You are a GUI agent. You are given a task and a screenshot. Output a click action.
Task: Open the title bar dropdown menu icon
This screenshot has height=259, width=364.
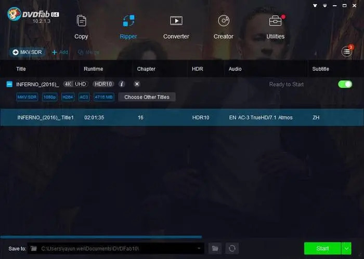pos(325,6)
